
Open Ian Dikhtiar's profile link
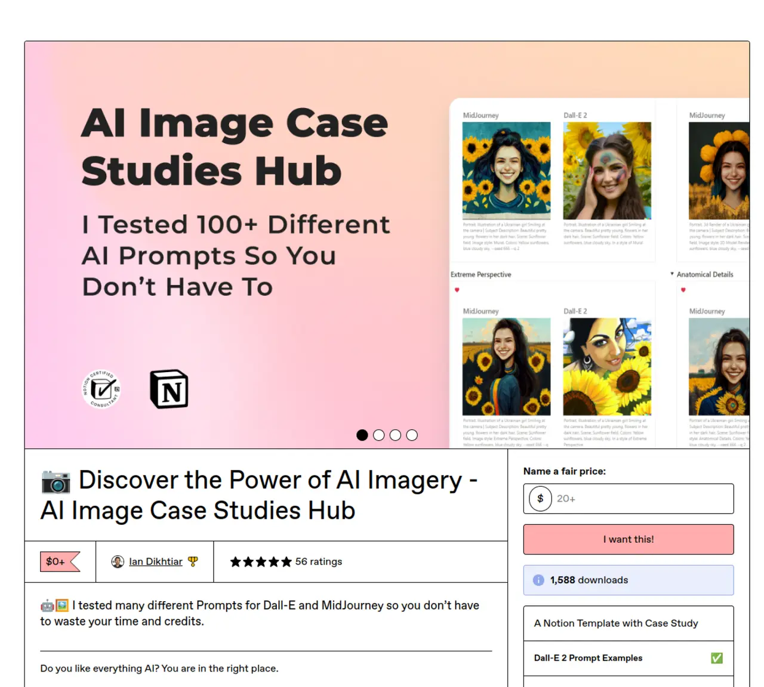[156, 562]
